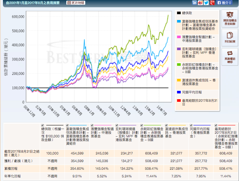The height and width of the screenshot is (181, 239).
Task: Click 00年12月 x-axis label
Action: coord(29,111)
